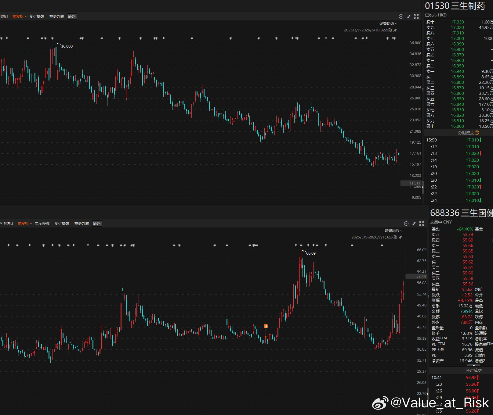Expand 设置均线 dropdown on top chart
This screenshot has height=415, width=493.
coord(388,24)
